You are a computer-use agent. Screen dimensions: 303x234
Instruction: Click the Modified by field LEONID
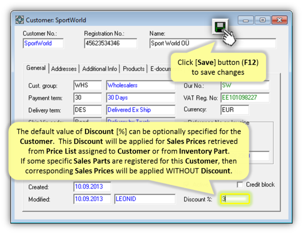145,199
